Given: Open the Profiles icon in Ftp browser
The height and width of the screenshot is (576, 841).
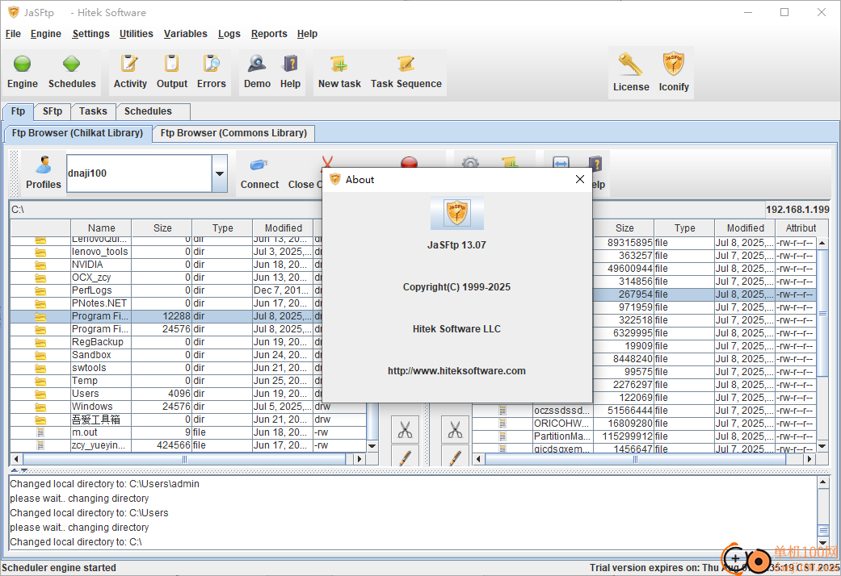Looking at the screenshot, I should point(44,165).
